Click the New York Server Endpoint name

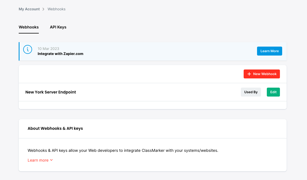(51, 92)
